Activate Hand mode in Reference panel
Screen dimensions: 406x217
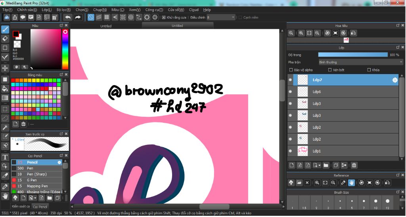351,183
